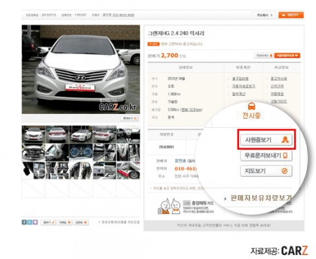Open the first middle-row thumbnail, open hood
The width and height of the screenshot is (316, 259).
(x=34, y=152)
